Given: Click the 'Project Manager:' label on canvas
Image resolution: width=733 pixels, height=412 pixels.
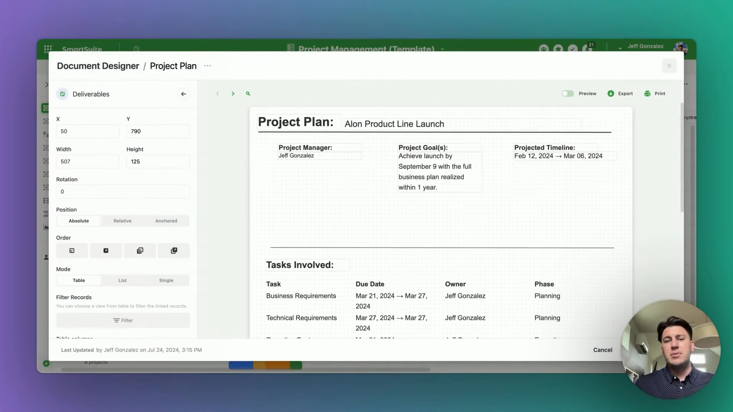Looking at the screenshot, I should (305, 148).
